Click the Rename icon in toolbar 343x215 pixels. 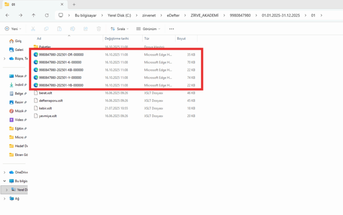[x=72, y=29]
